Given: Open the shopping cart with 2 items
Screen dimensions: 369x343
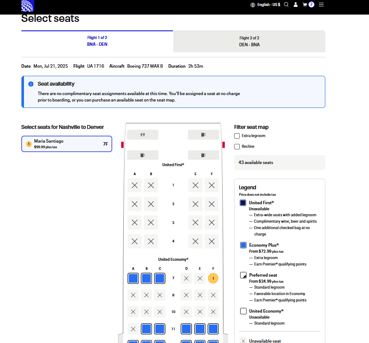Looking at the screenshot, I should (308, 5).
